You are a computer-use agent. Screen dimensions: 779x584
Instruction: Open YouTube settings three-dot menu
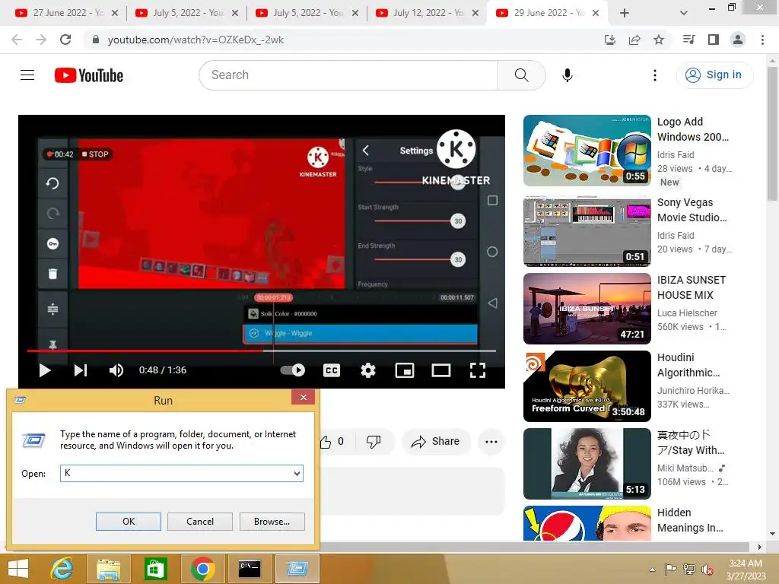655,75
